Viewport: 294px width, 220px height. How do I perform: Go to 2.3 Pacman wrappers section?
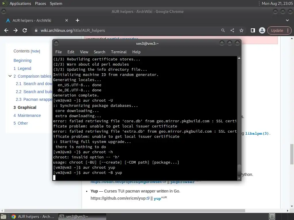34,99
